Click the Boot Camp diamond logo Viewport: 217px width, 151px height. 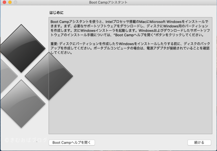tap(37, 76)
